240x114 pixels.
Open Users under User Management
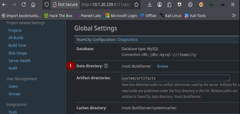(13, 87)
